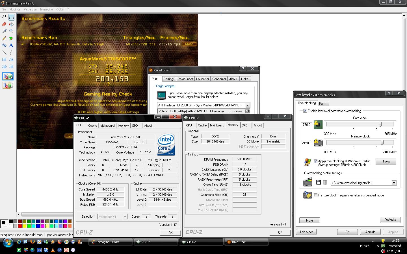This screenshot has height=254, width=407.
Task: Click Save button for startup overclocking
Action: click(386, 162)
